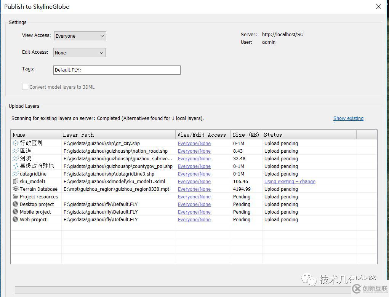Click the gz_city.shp layer path
Screen dimensions: 389x297
tap(102, 143)
